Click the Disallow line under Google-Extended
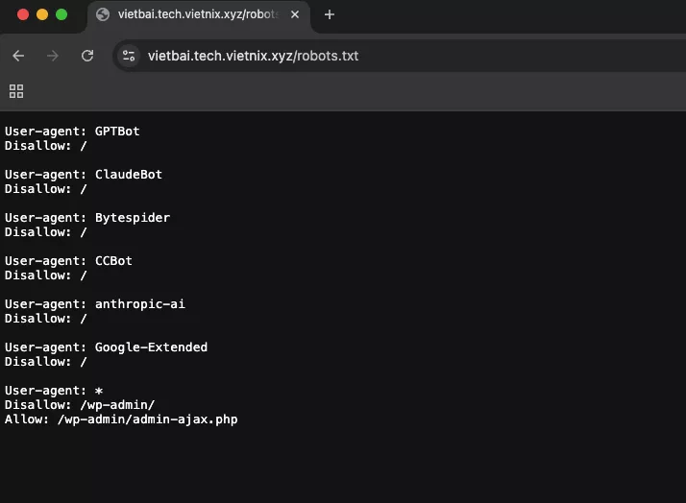686x503 pixels. pos(46,362)
